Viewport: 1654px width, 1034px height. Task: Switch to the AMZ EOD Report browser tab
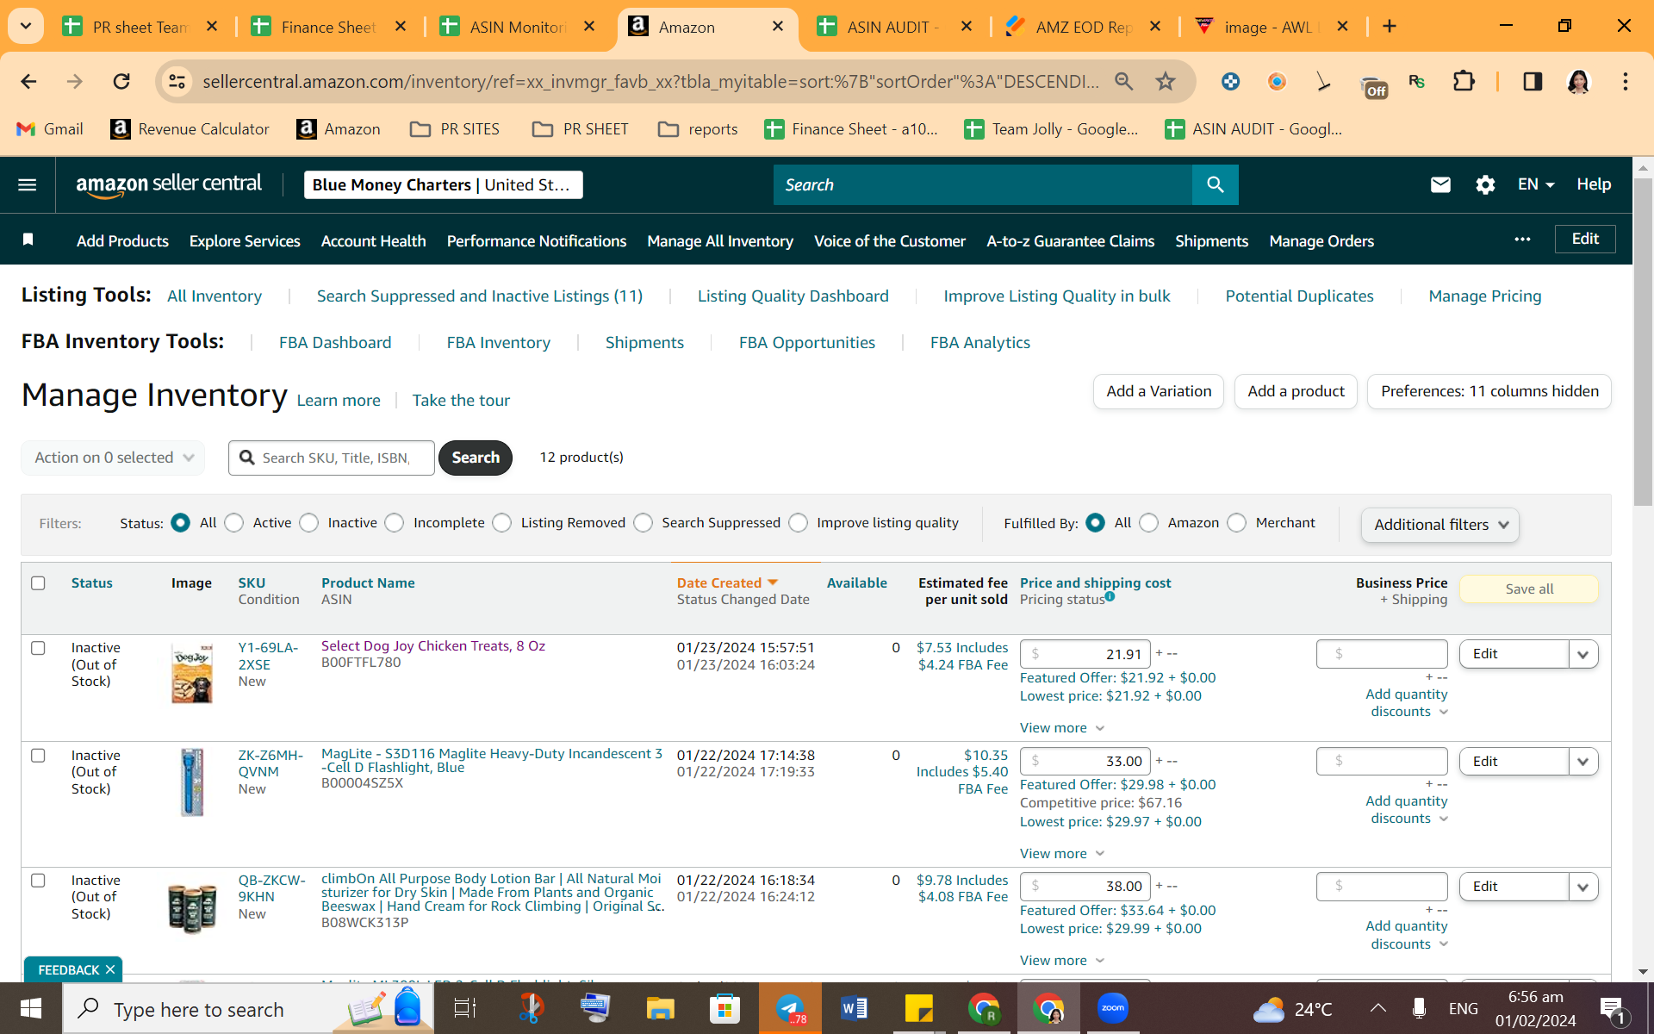click(x=1083, y=27)
